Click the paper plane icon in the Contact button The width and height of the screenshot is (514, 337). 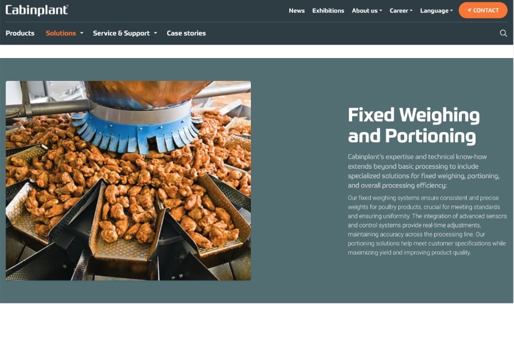(469, 10)
